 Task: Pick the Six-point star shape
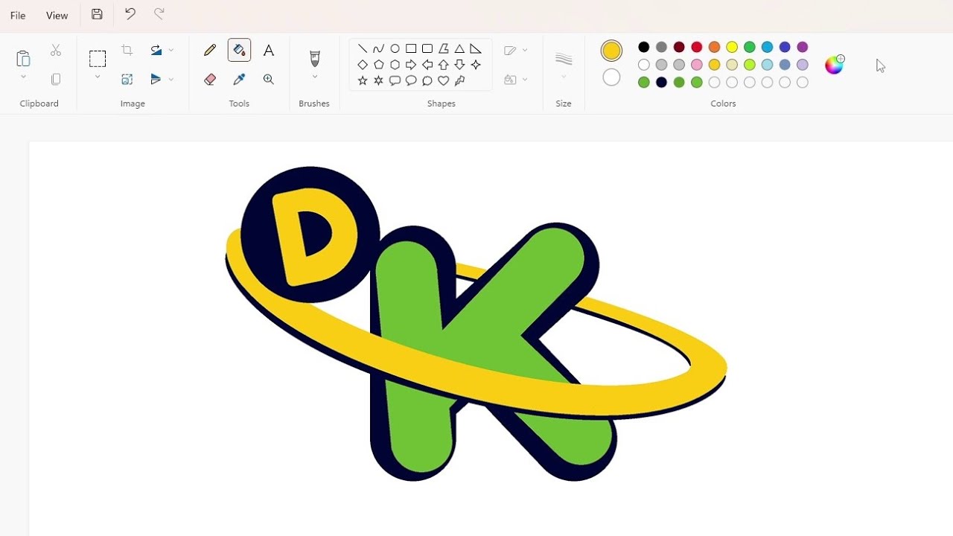click(x=379, y=80)
